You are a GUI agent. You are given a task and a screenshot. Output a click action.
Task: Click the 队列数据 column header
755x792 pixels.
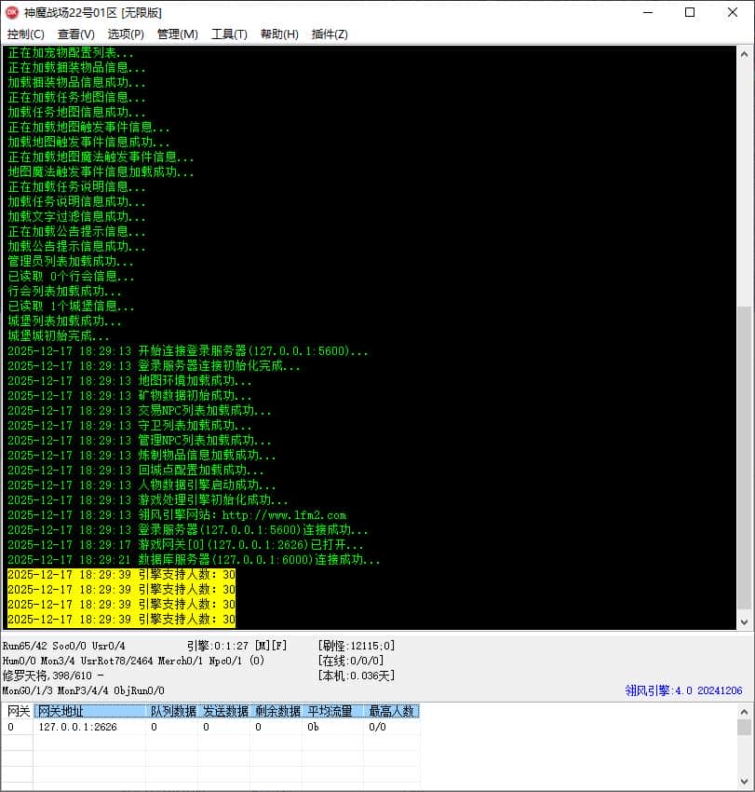point(173,711)
